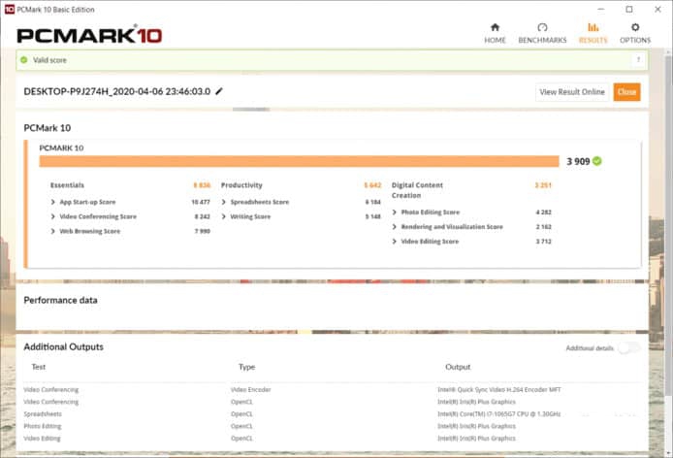Select Intel Quick Sync Video H.264 Encoder output
Viewport: 673px width, 458px height.
(x=499, y=390)
